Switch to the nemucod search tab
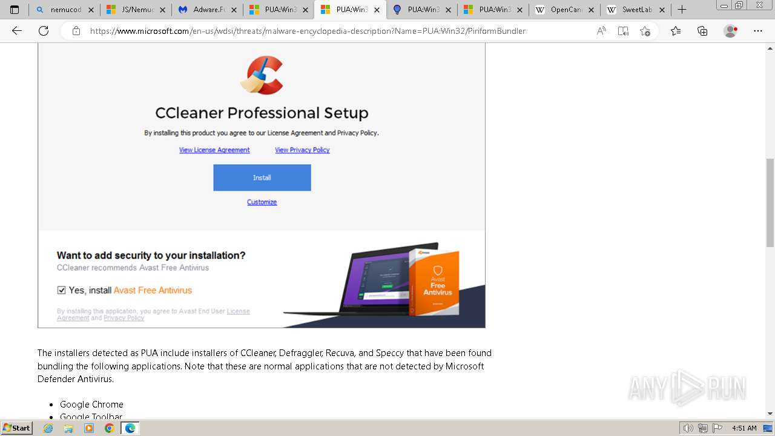The height and width of the screenshot is (436, 775). (x=65, y=10)
